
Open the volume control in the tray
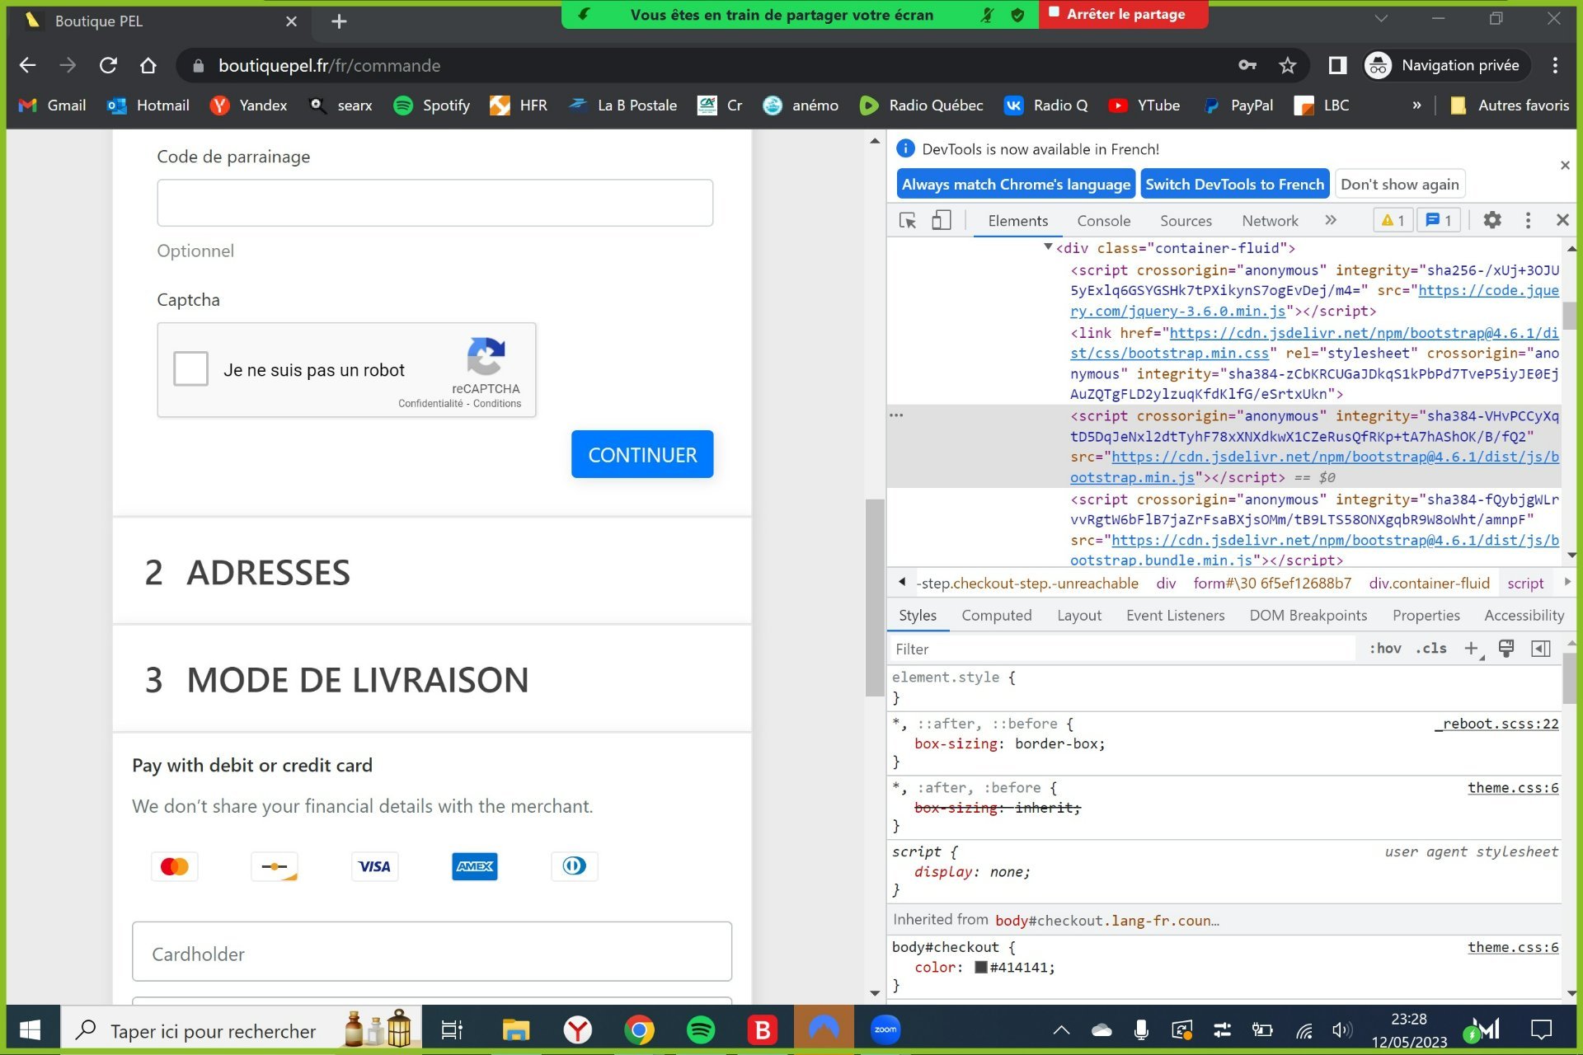pyautogui.click(x=1342, y=1029)
